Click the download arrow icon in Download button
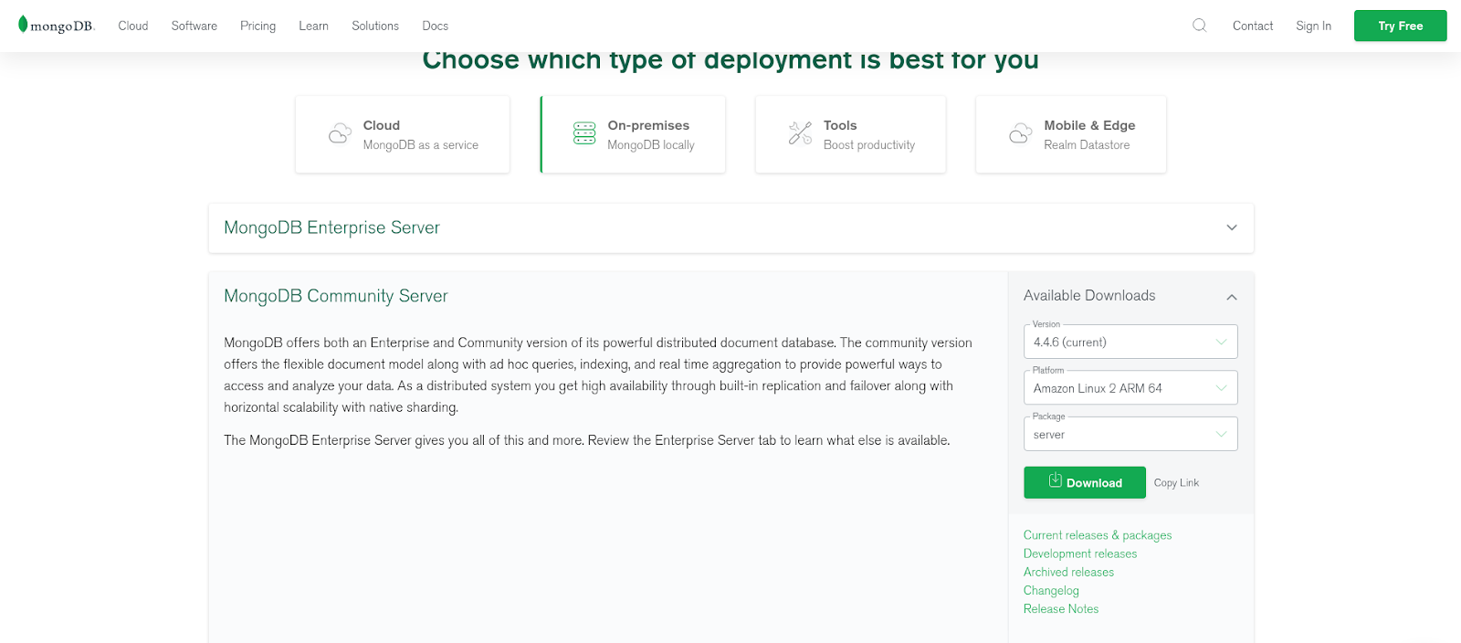Image resolution: width=1461 pixels, height=643 pixels. [1055, 480]
